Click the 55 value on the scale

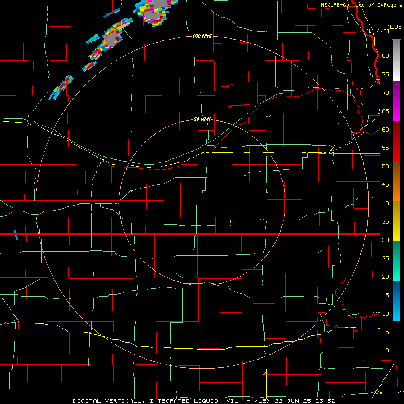386,148
